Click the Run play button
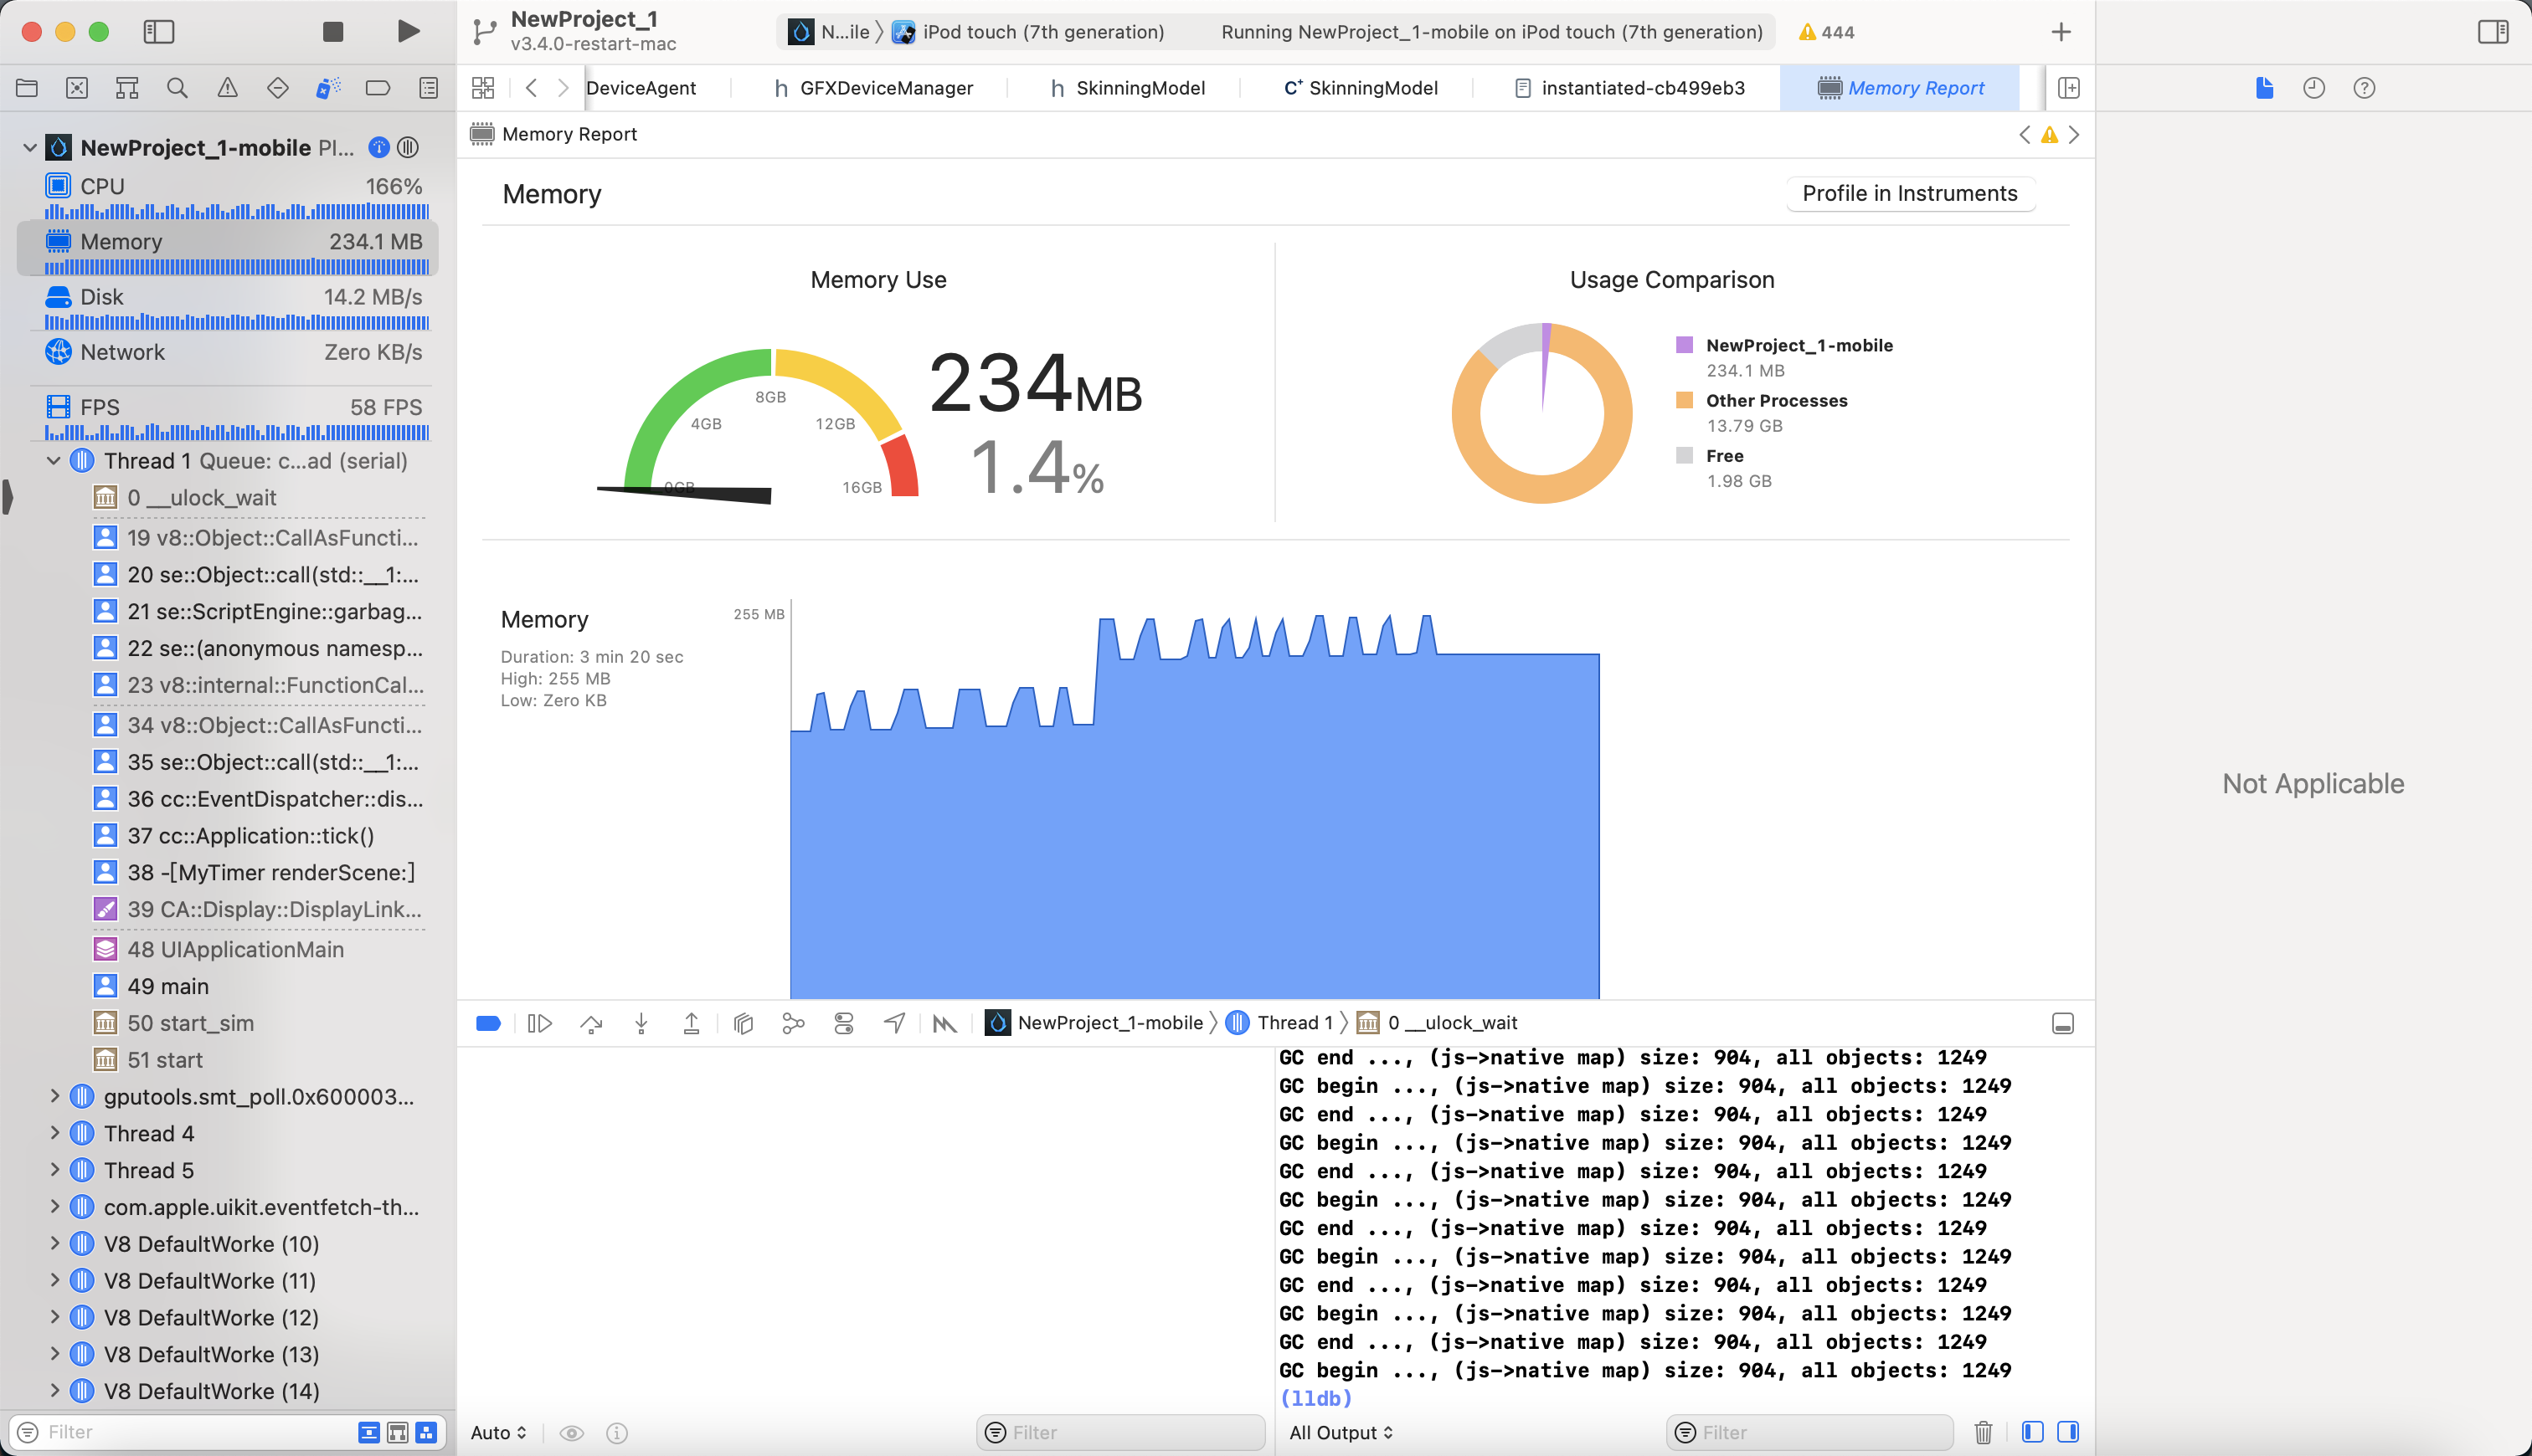This screenshot has height=1456, width=2532. [x=407, y=32]
